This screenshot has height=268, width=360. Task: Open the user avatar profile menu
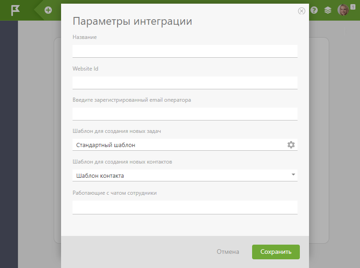click(x=343, y=10)
